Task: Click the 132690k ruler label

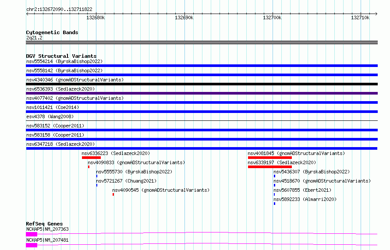Action: pyautogui.click(x=184, y=18)
